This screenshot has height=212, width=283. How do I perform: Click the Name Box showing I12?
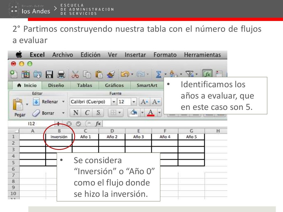[x=32, y=124]
